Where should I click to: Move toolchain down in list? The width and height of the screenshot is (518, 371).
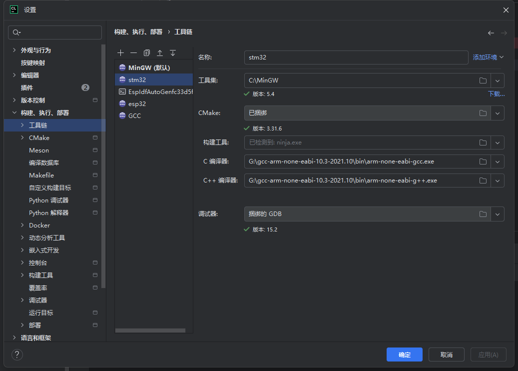[x=173, y=53]
